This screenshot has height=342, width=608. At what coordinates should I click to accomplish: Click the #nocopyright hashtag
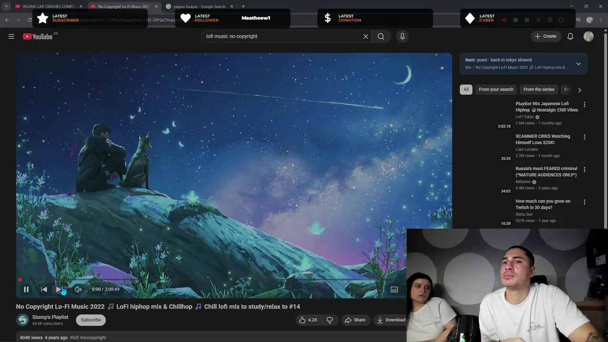coord(93,338)
